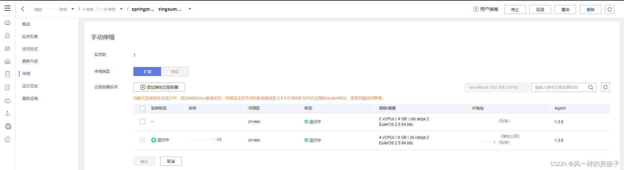Click the 停止 stop button
This screenshot has height=170, width=624.
pyautogui.click(x=515, y=9)
